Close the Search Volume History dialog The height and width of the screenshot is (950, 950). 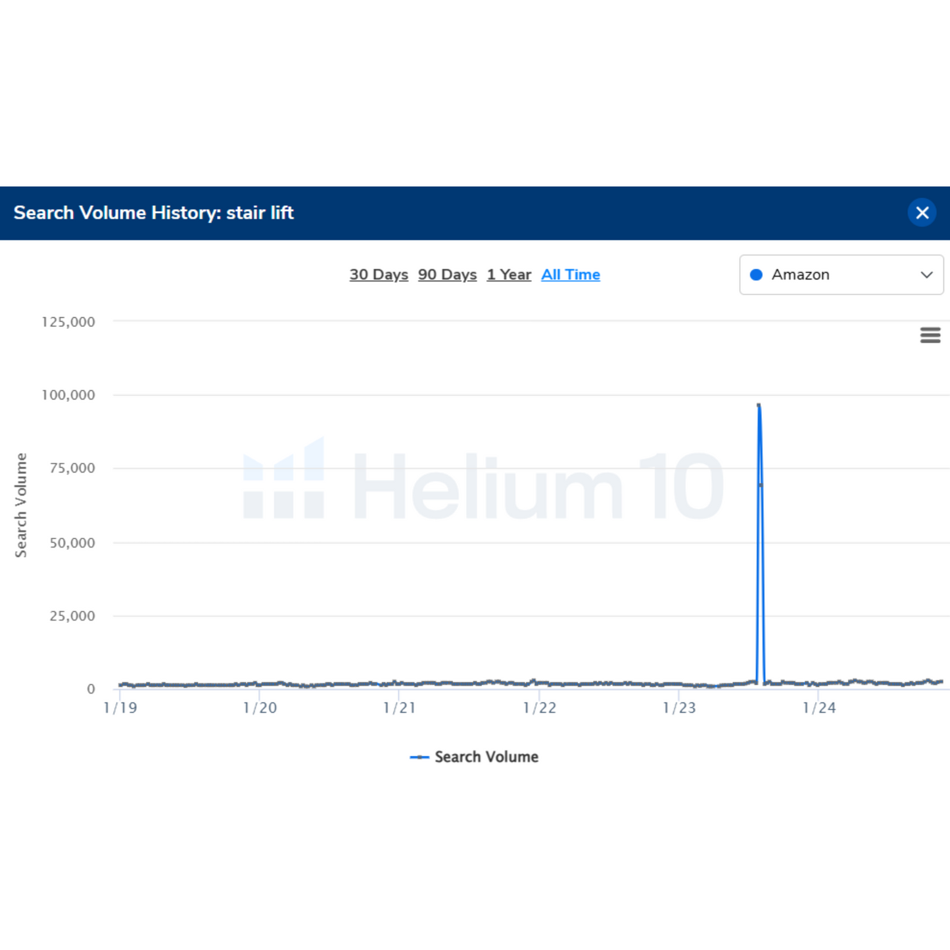pos(922,213)
